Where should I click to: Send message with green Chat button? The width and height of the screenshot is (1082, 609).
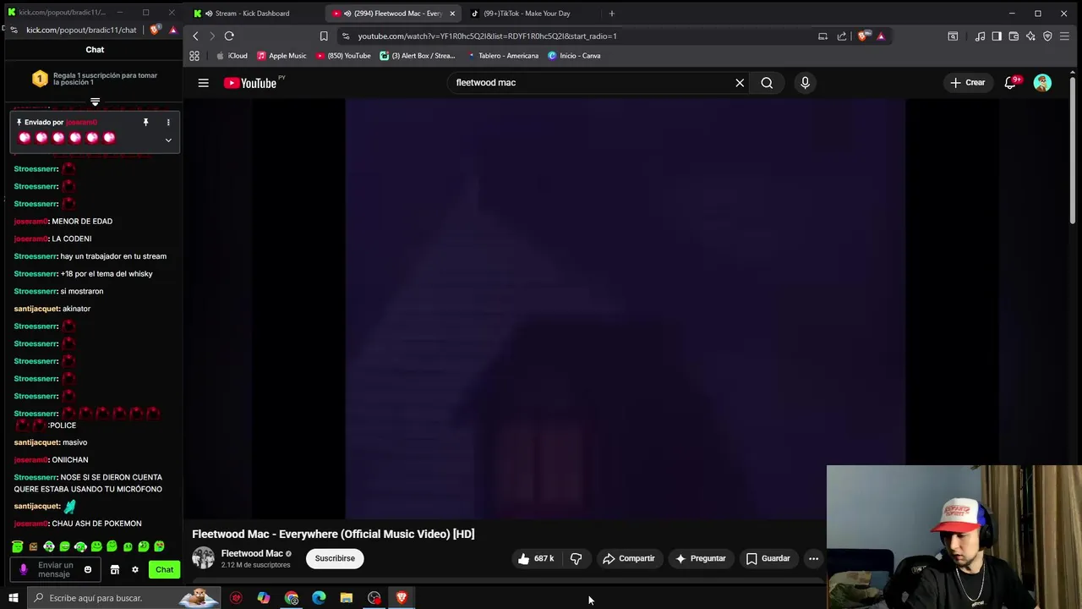click(164, 569)
